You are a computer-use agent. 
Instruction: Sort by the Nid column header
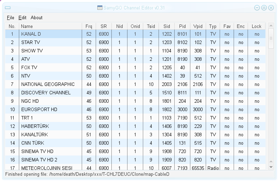[x=119, y=26]
